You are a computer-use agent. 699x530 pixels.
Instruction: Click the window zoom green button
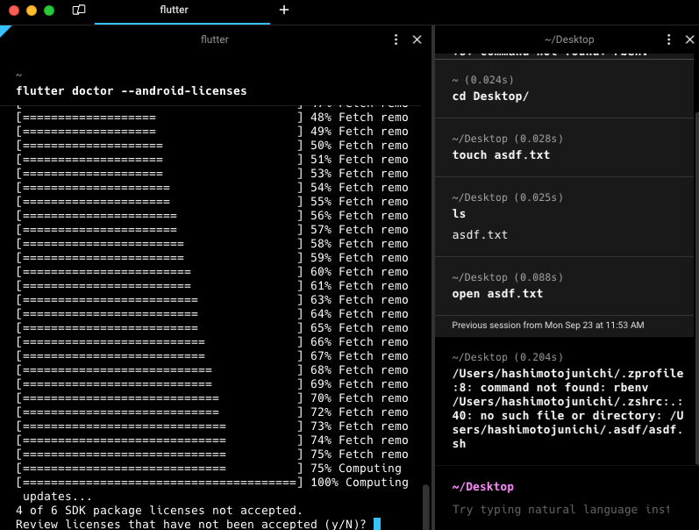[49, 11]
